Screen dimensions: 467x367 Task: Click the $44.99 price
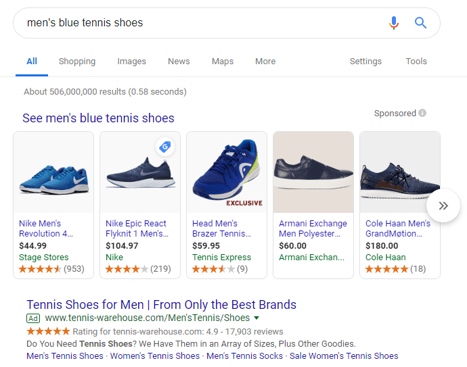click(x=32, y=245)
